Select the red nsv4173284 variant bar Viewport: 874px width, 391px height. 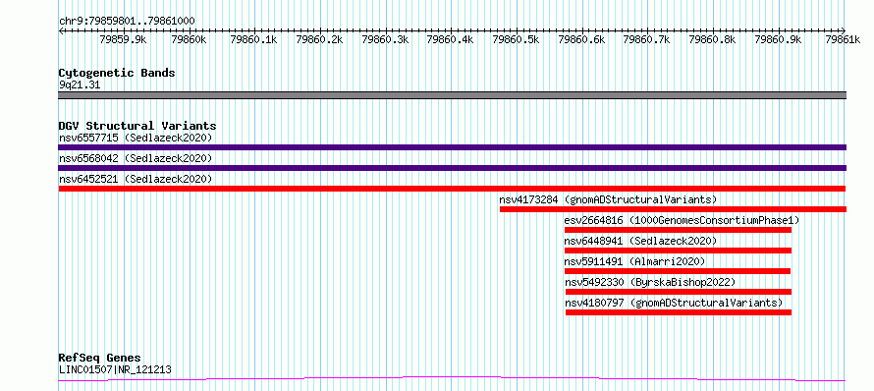pos(673,209)
